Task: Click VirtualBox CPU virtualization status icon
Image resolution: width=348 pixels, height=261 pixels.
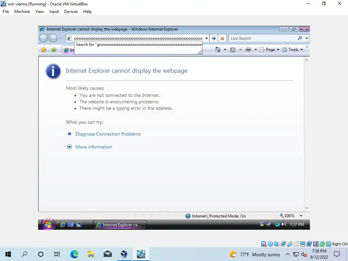Action: pos(316,244)
